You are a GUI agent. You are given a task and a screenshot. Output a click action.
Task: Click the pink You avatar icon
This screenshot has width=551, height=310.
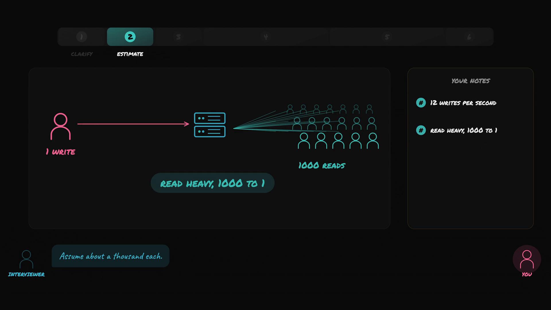(527, 259)
